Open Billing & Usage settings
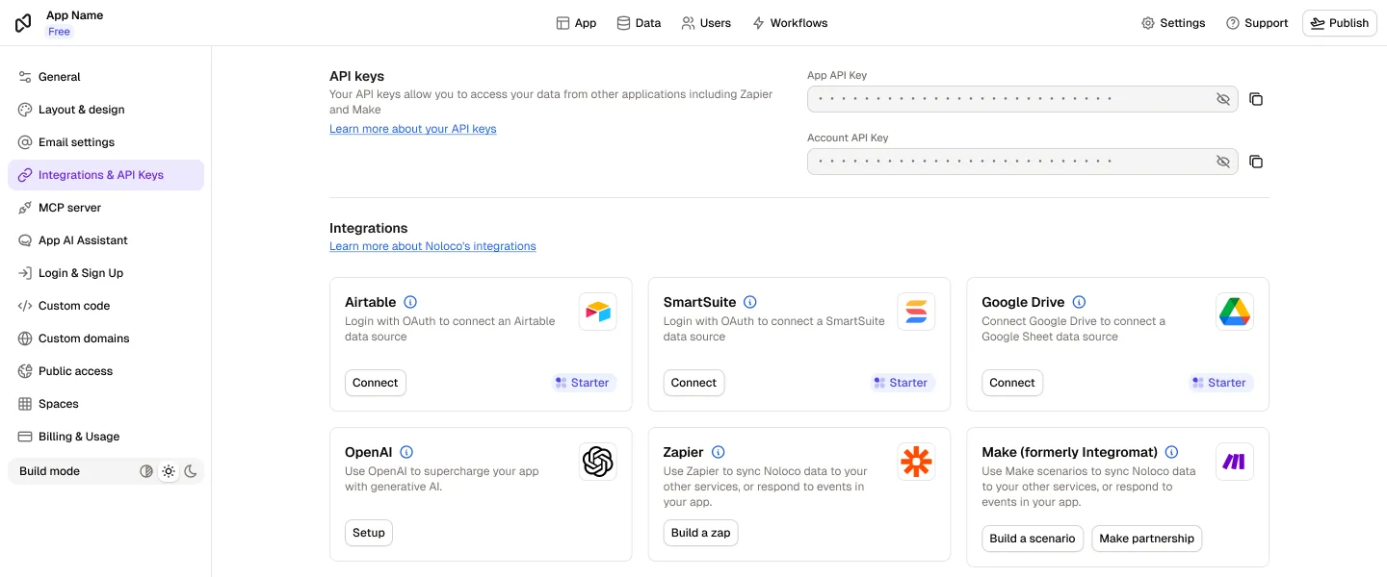 [x=106, y=437]
